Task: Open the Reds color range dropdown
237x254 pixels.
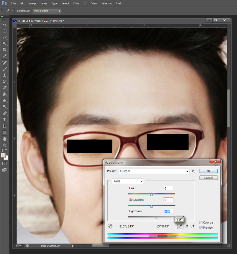Action: coord(128,181)
